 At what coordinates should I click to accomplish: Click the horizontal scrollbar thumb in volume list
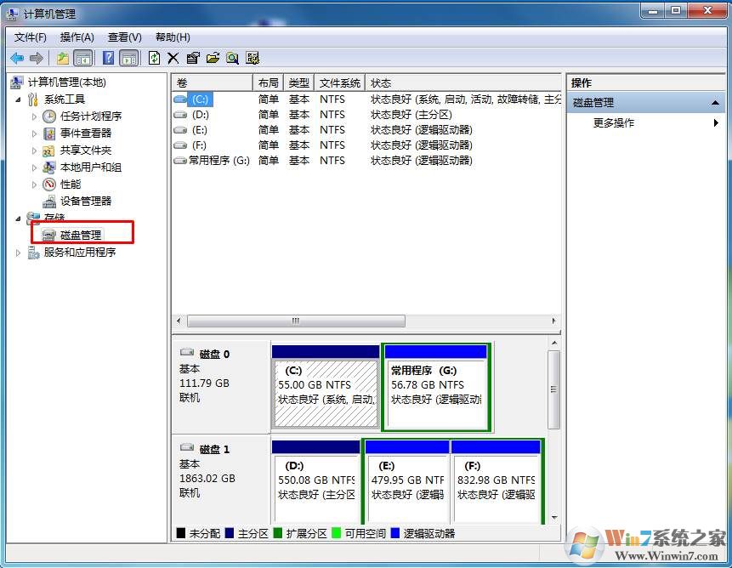click(296, 321)
